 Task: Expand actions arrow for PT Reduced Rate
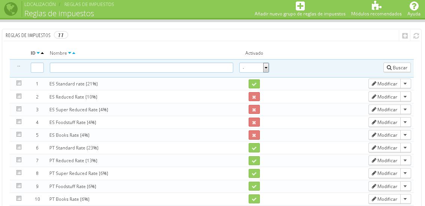(x=406, y=160)
